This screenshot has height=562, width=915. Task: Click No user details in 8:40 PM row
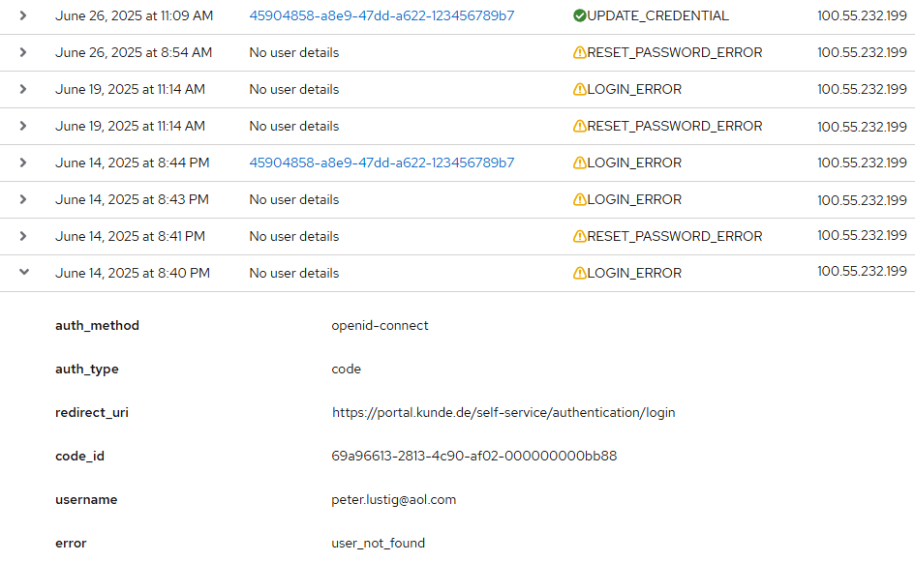pos(294,273)
